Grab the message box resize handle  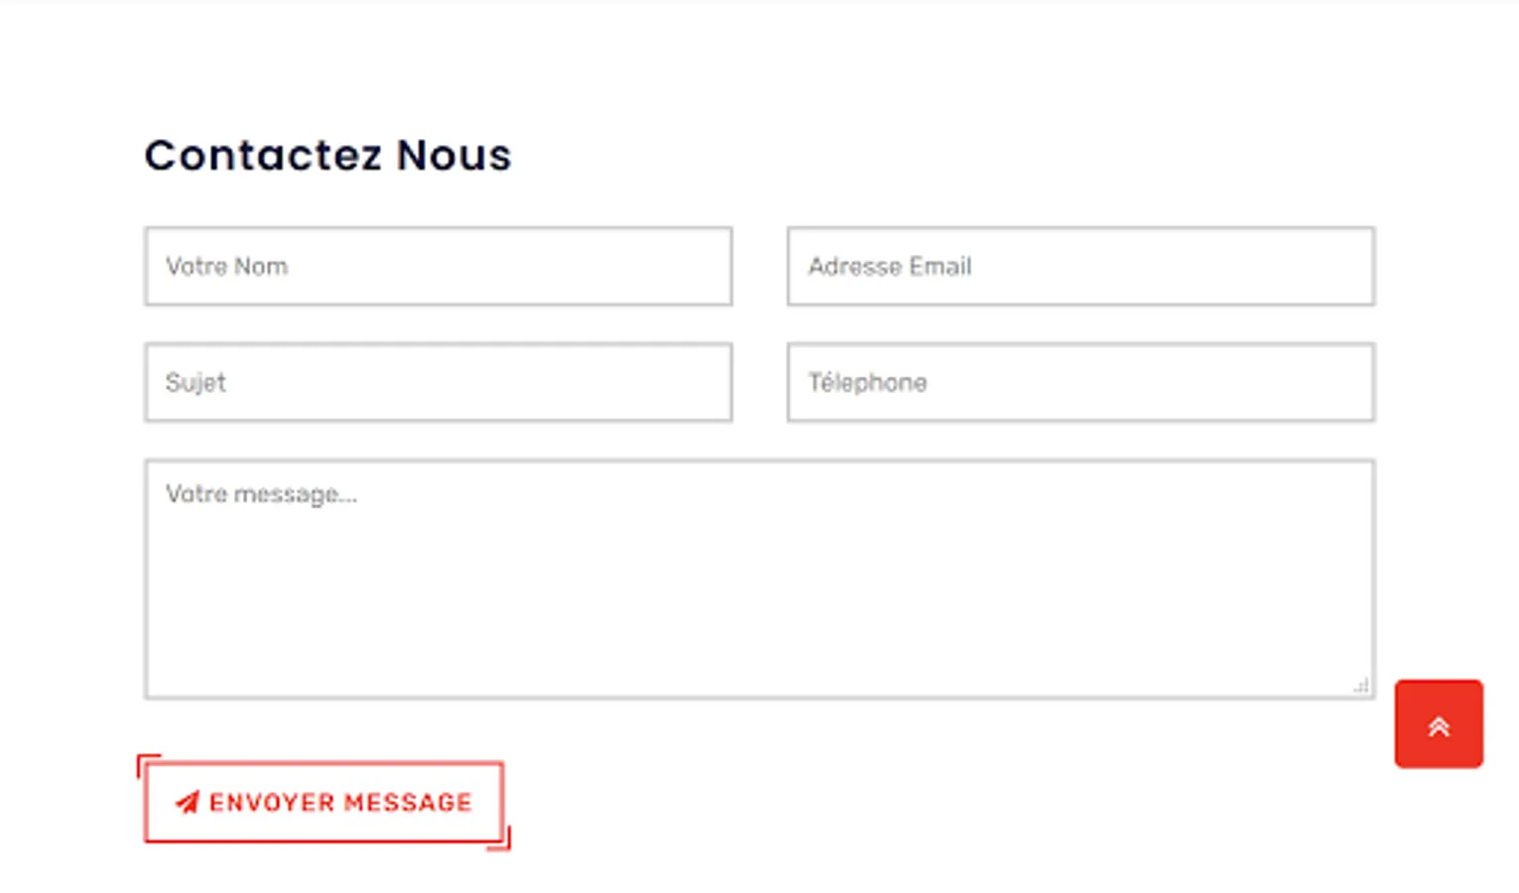click(1361, 686)
